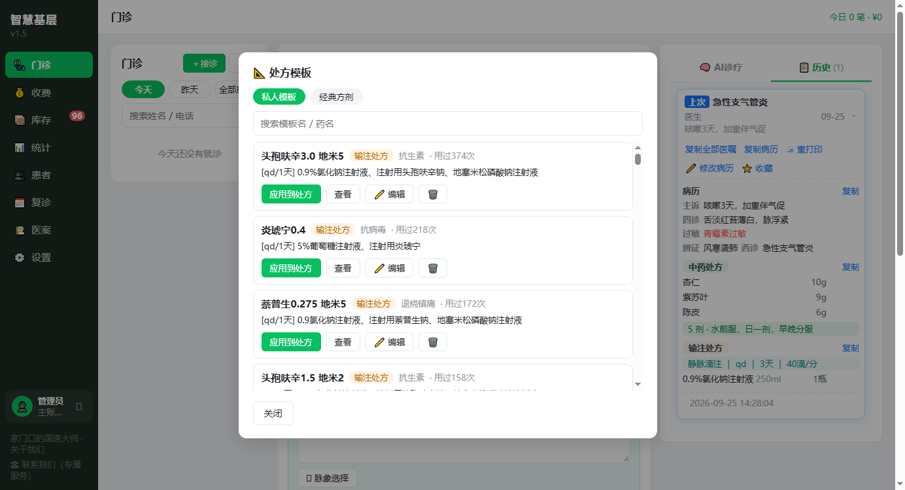View the 萘普生0.275 地米5 template

click(x=343, y=342)
